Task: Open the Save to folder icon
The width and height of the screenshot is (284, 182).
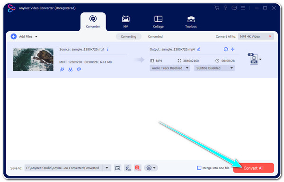Action: coord(117,168)
